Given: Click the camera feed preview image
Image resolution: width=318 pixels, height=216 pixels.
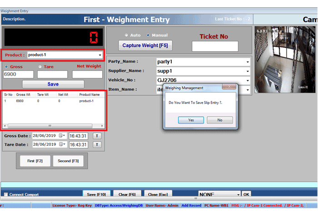Looking at the screenshot, I should (285, 59).
